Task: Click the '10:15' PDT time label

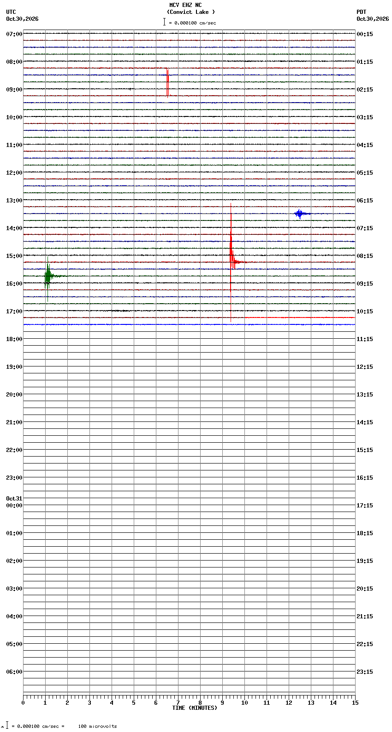Action: pos(365,311)
